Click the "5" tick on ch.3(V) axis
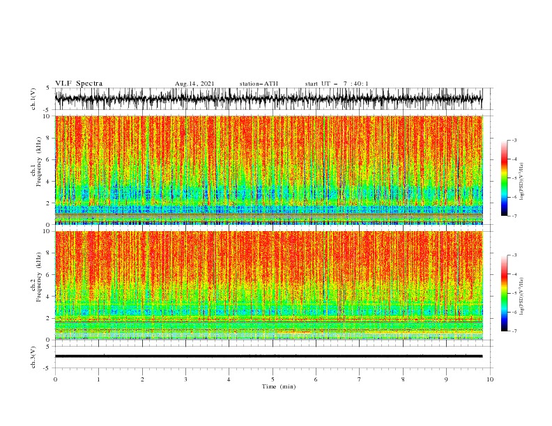This screenshot has height=426, width=552. pos(48,347)
